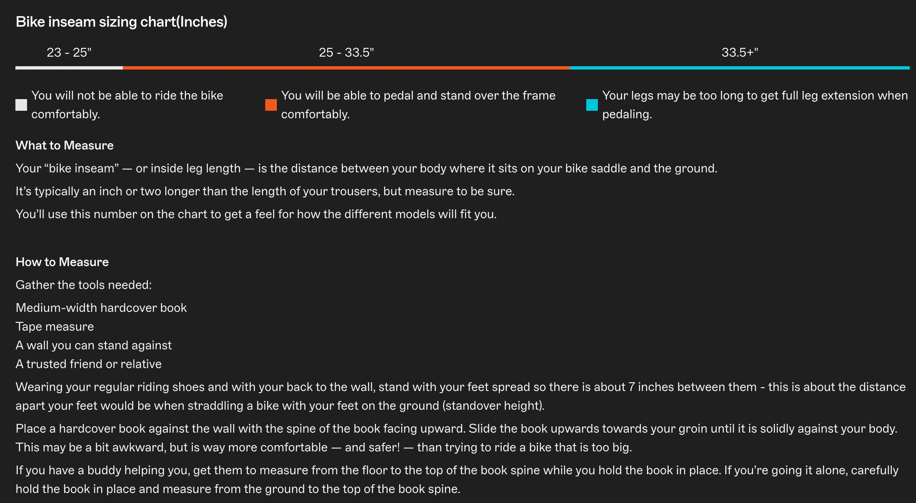Click the cyan legend color square
The width and height of the screenshot is (916, 503).
592,105
